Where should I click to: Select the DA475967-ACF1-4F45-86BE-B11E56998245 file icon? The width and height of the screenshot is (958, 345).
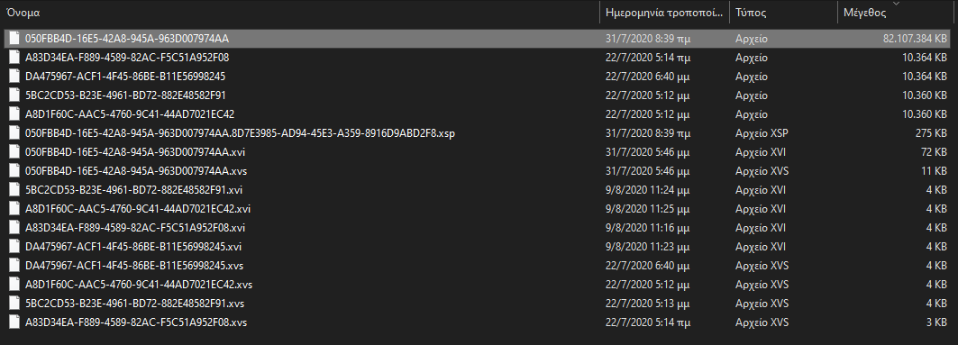[14, 77]
